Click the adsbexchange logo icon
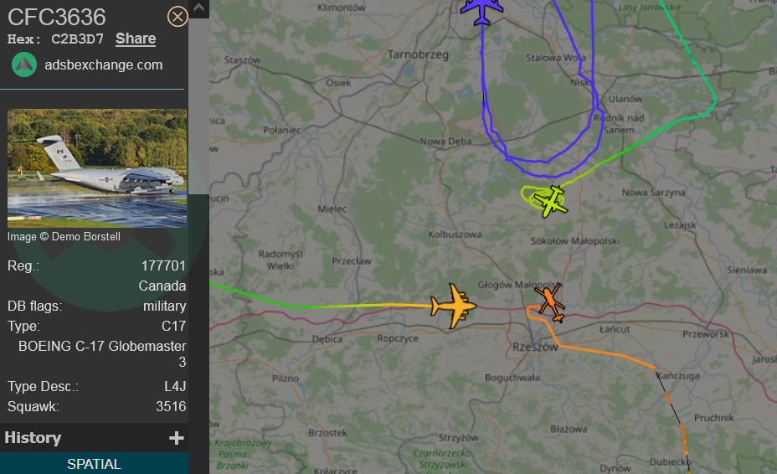This screenshot has height=474, width=777. coord(24,64)
